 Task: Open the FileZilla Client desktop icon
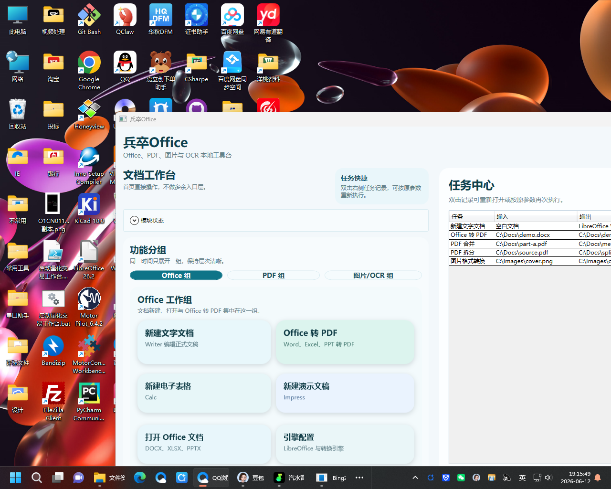click(x=53, y=402)
